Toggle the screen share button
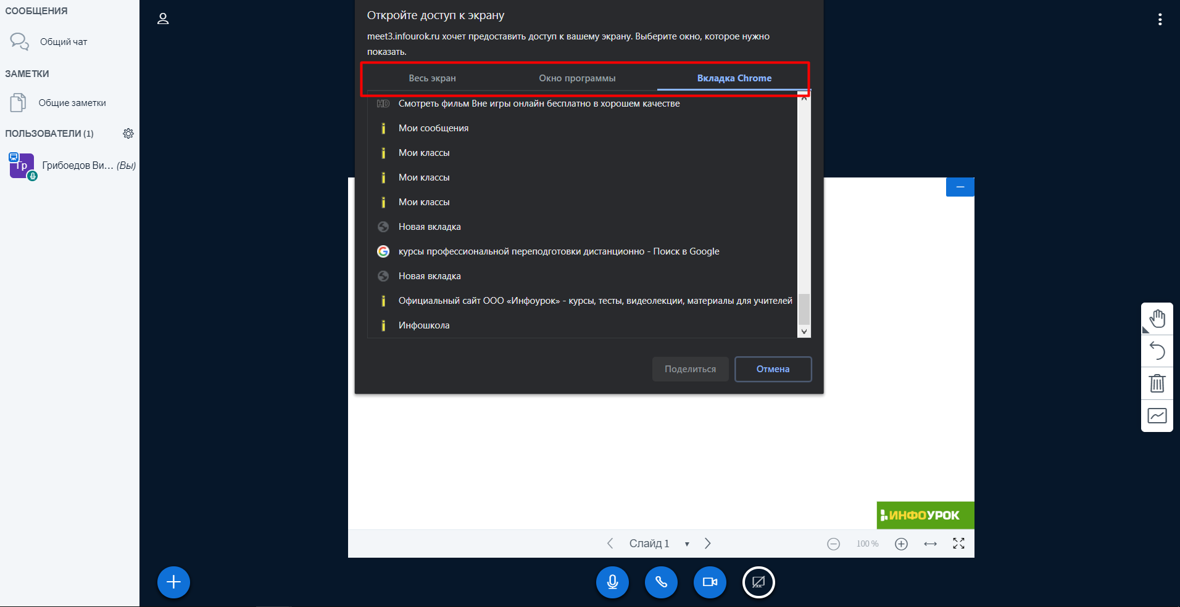Screen dimensions: 1180x607 pyautogui.click(x=758, y=582)
